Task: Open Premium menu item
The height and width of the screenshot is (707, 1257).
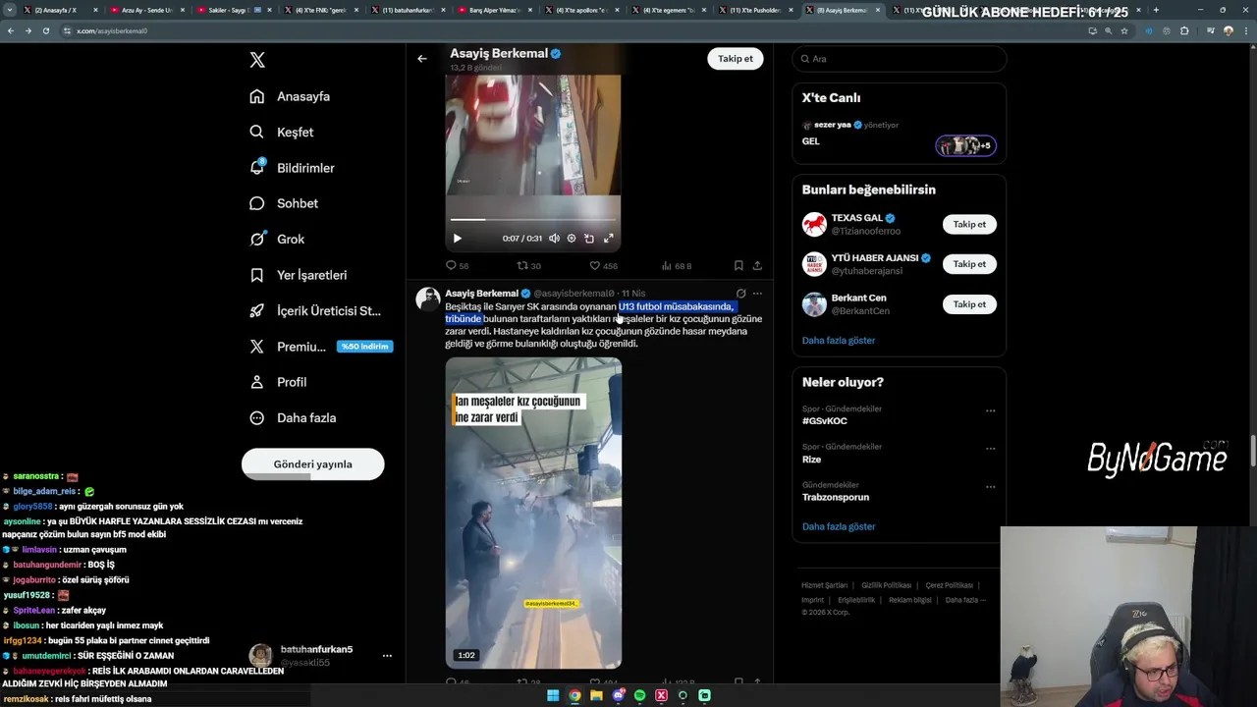Action: [x=319, y=347]
